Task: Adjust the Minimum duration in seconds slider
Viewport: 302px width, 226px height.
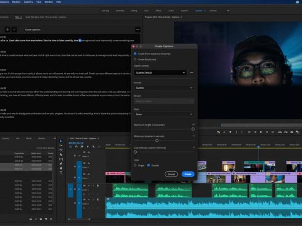Action: tap(157, 140)
